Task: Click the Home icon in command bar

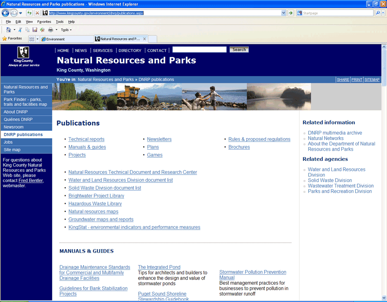Action: tap(8, 30)
